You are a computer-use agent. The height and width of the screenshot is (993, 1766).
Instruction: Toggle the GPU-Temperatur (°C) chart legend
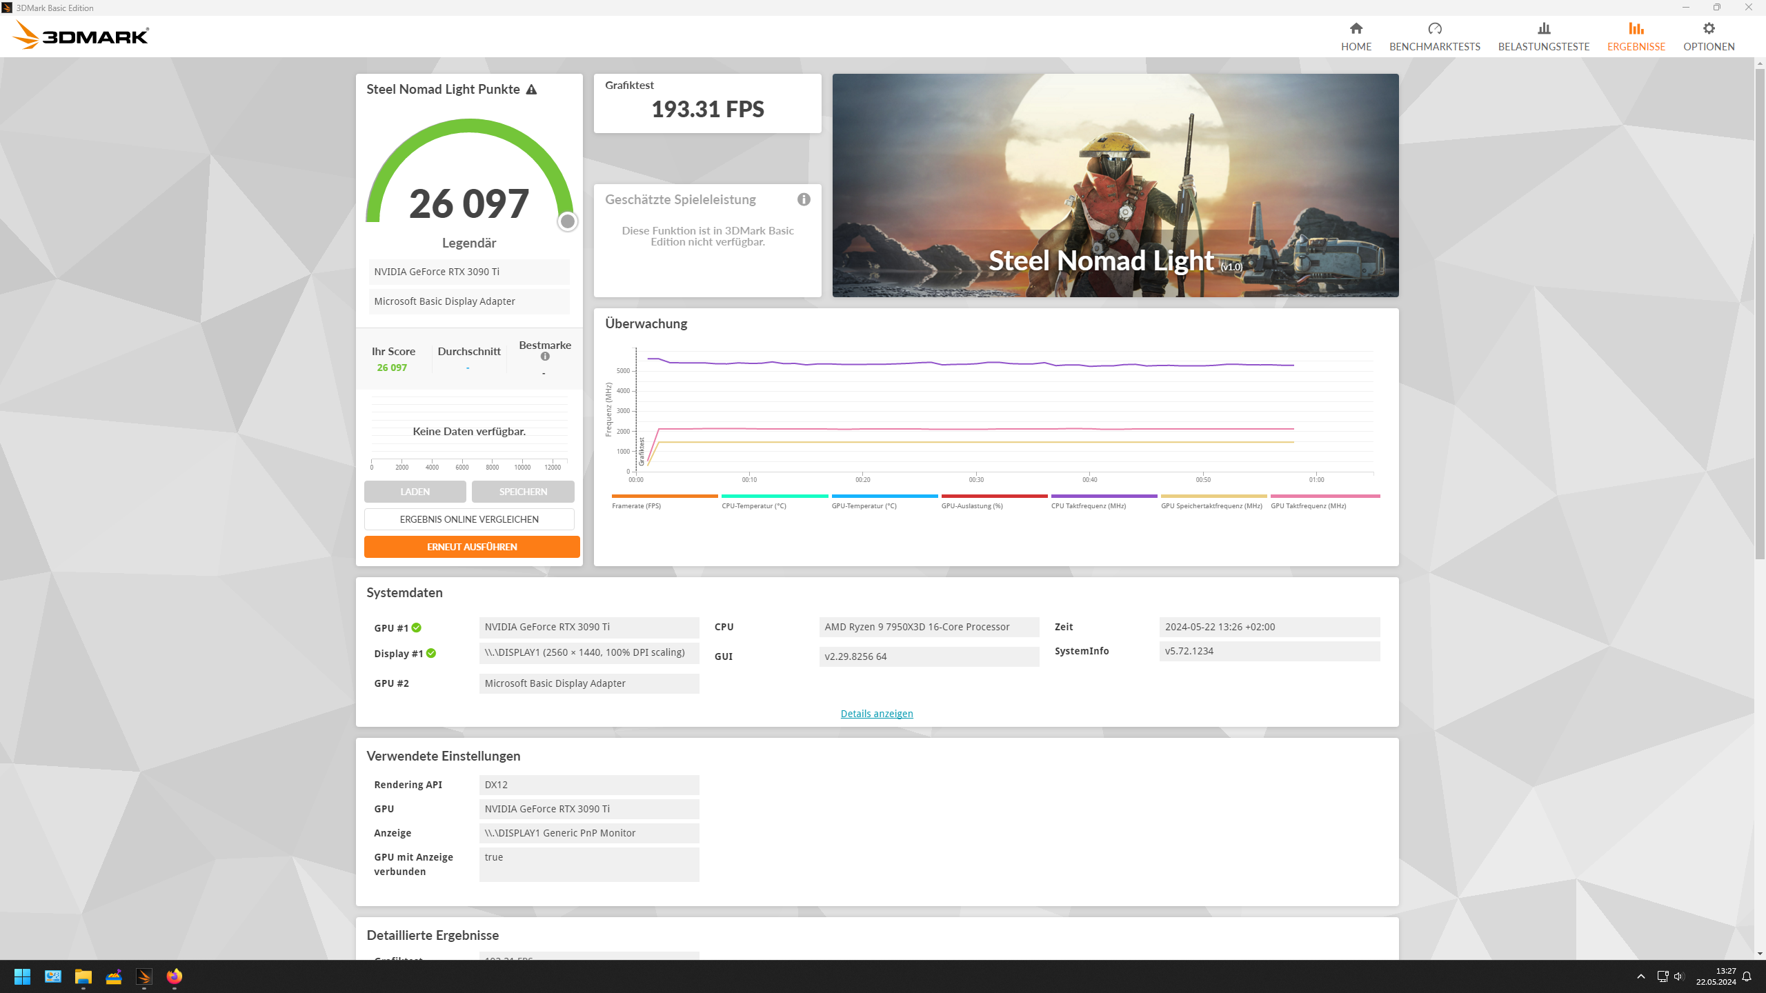864,505
